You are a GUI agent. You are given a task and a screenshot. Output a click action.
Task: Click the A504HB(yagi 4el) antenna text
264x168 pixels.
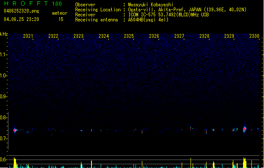coord(148,20)
